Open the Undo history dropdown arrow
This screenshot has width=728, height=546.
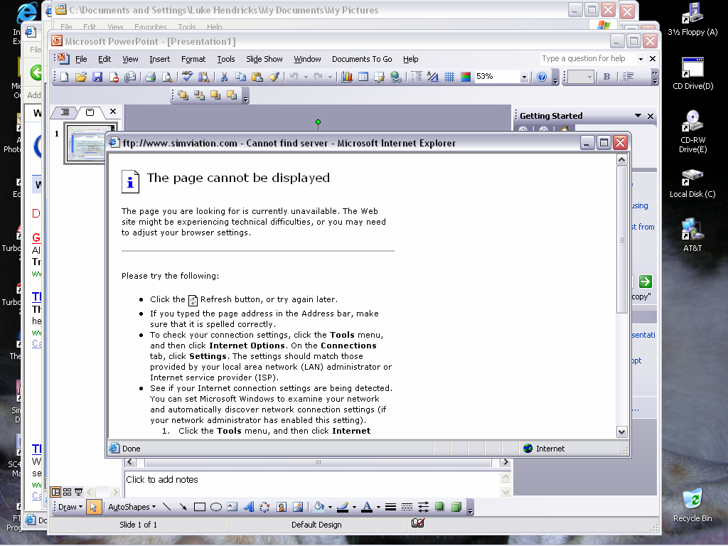pyautogui.click(x=306, y=77)
